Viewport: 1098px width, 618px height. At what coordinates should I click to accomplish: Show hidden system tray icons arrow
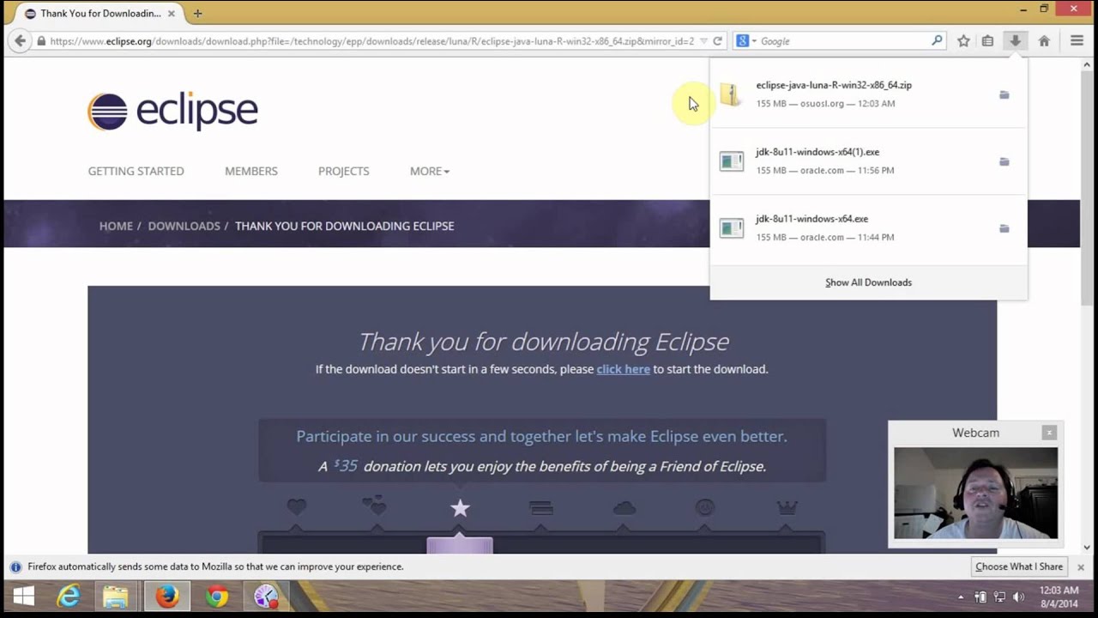pyautogui.click(x=961, y=597)
